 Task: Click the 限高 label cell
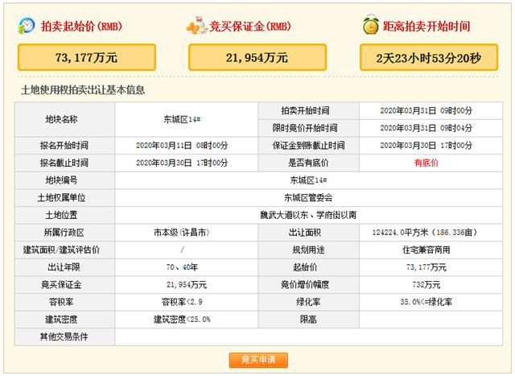click(309, 320)
